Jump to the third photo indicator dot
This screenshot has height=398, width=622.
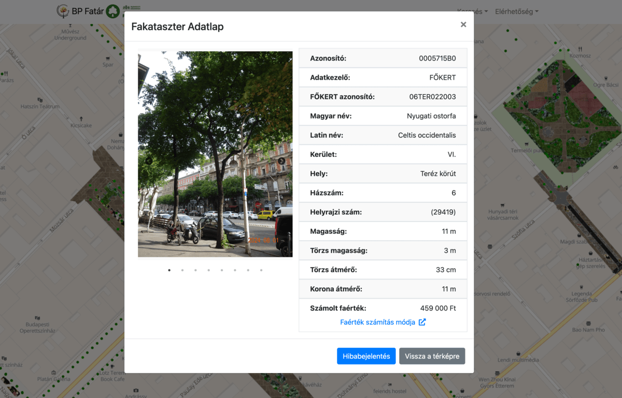click(x=195, y=270)
